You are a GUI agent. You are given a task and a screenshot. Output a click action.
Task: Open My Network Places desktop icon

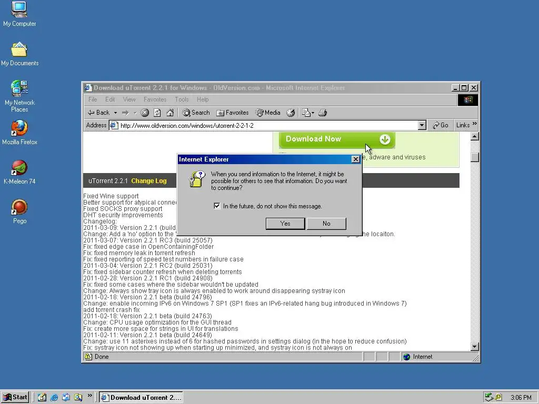pyautogui.click(x=19, y=96)
